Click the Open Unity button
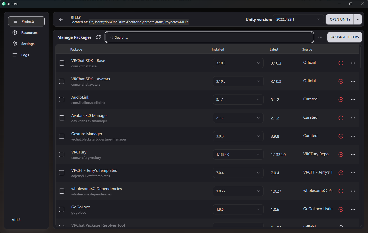Viewport: 368px width, 233px height. click(x=340, y=19)
